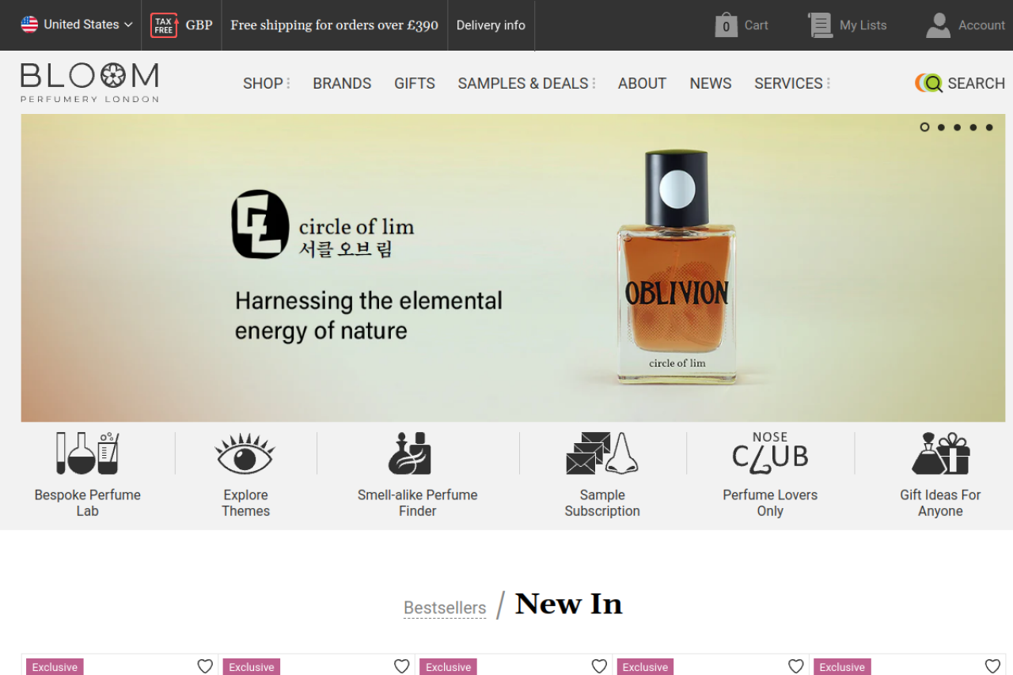The height and width of the screenshot is (675, 1013).
Task: Open Explore Themes eye icon
Action: point(245,453)
